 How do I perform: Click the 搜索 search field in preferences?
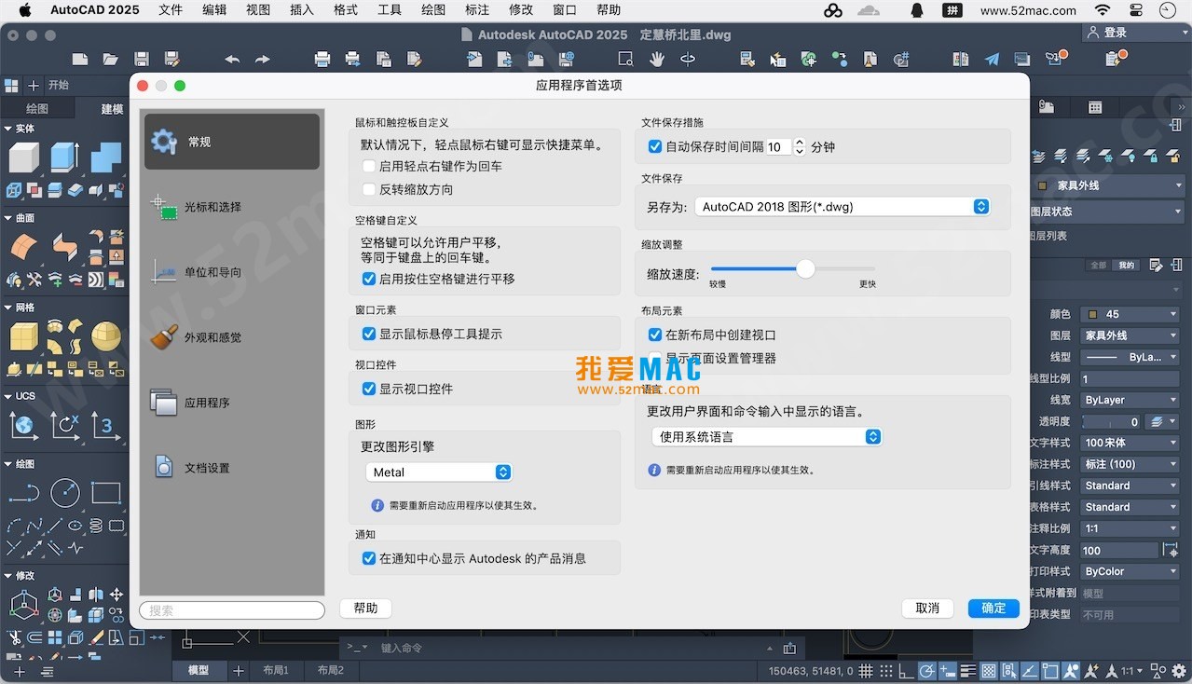(x=231, y=609)
